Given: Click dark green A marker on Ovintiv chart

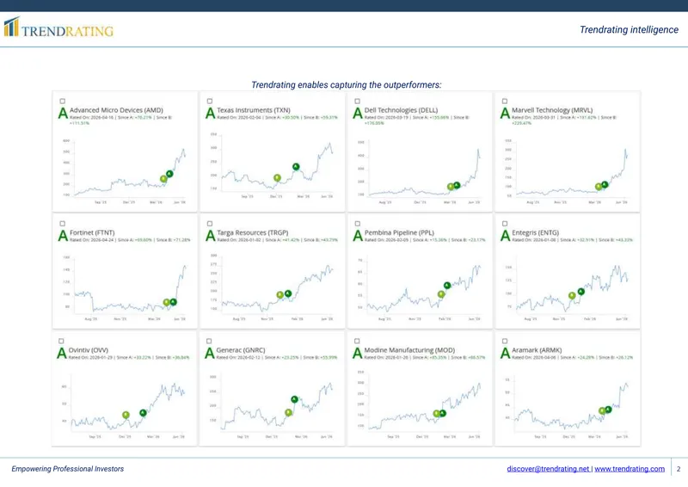Looking at the screenshot, I should coord(143,413).
